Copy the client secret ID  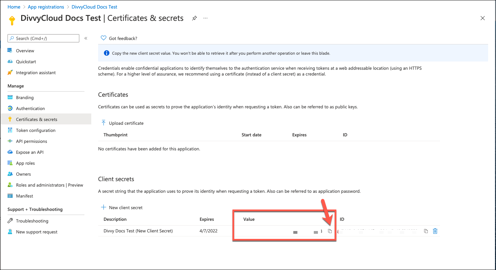[x=426, y=231]
